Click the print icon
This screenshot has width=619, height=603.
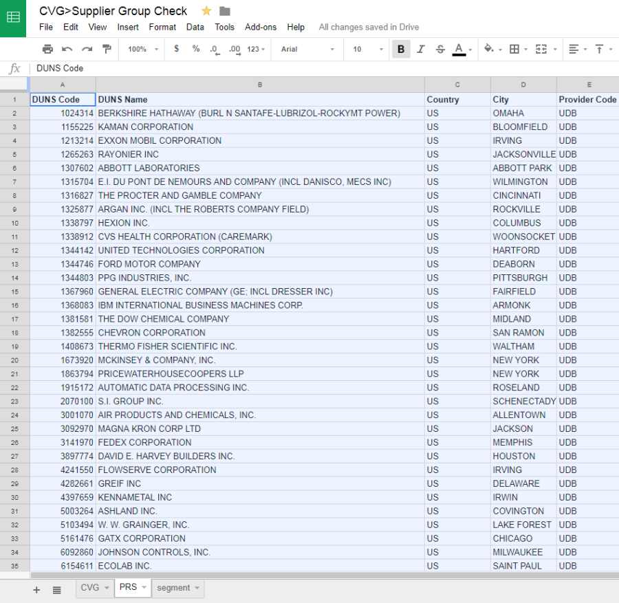[x=47, y=49]
